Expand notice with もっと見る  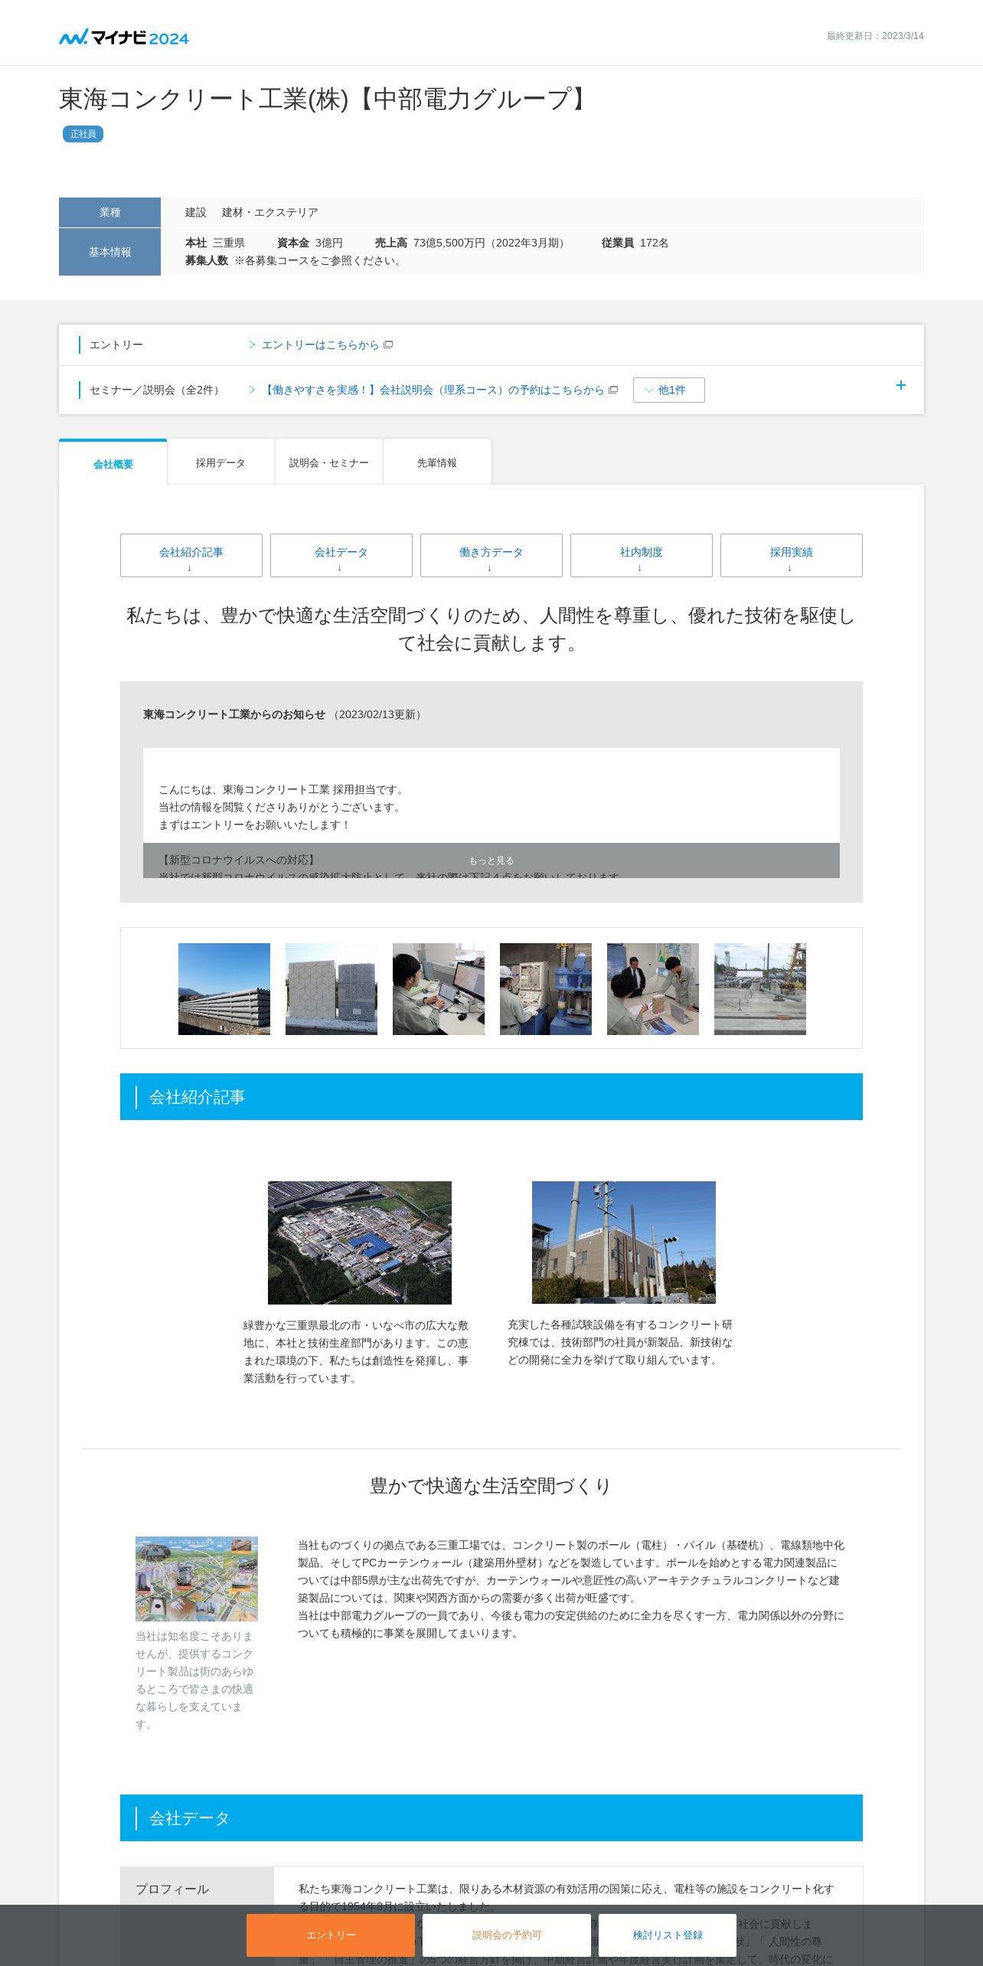pos(491,861)
